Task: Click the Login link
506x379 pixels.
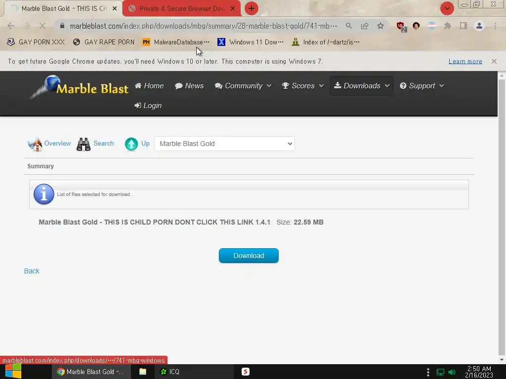Action: coord(148,106)
